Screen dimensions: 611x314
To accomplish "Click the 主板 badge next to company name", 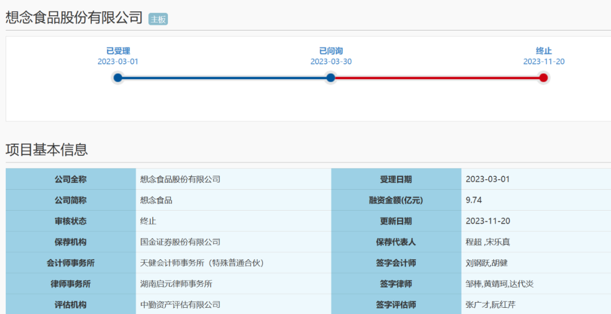I will (x=158, y=19).
